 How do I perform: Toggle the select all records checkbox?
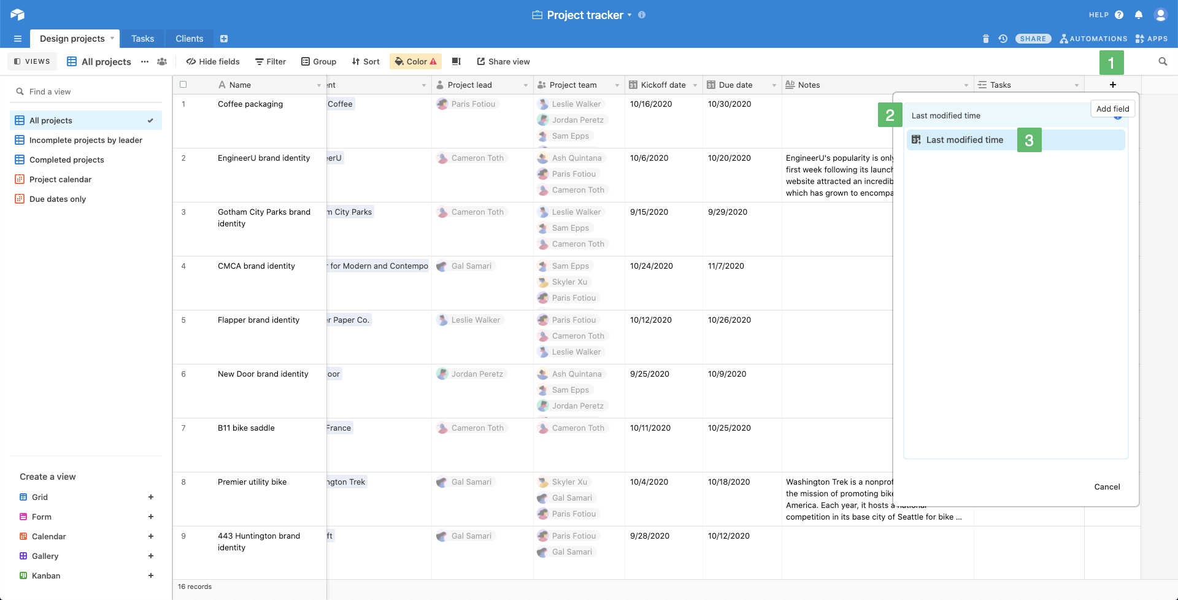[183, 85]
